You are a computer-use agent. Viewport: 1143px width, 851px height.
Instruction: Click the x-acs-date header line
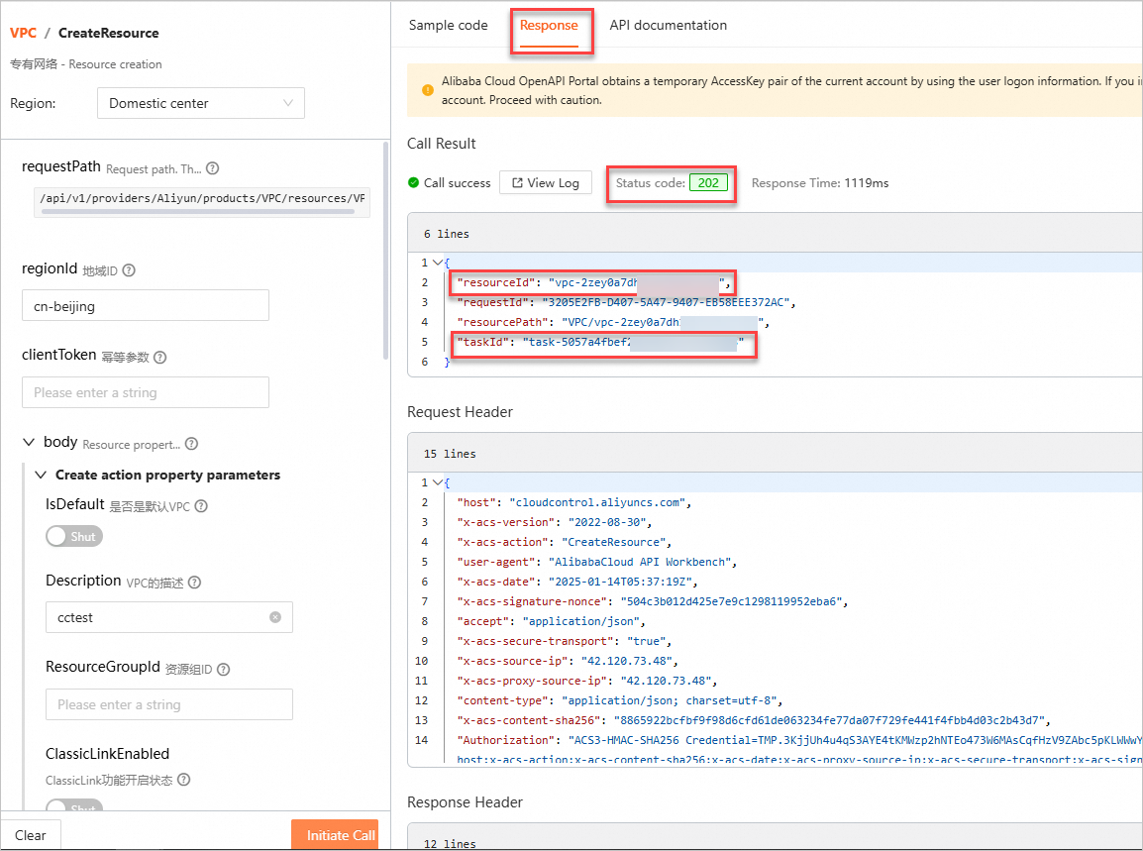pos(577,582)
